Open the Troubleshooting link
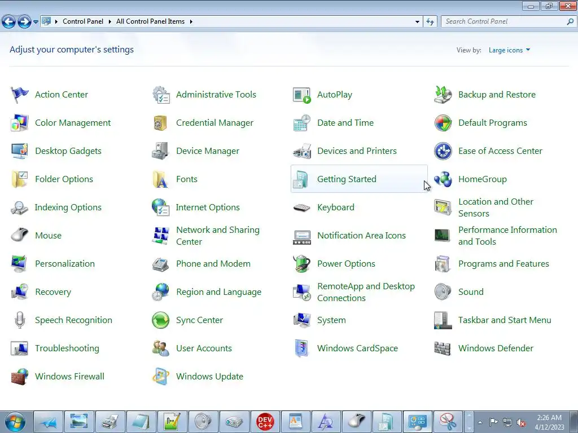This screenshot has height=433, width=578. [67, 348]
